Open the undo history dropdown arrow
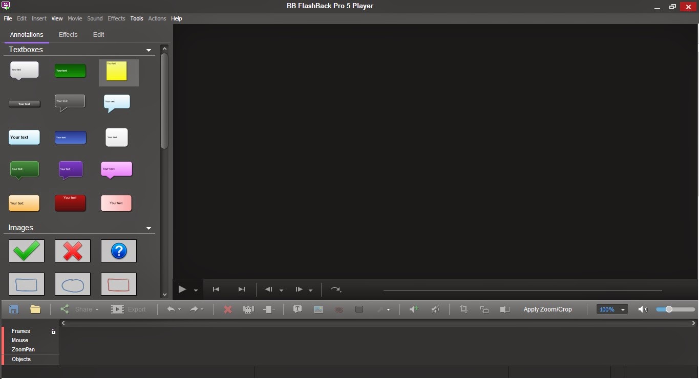This screenshot has width=699, height=379. [179, 310]
